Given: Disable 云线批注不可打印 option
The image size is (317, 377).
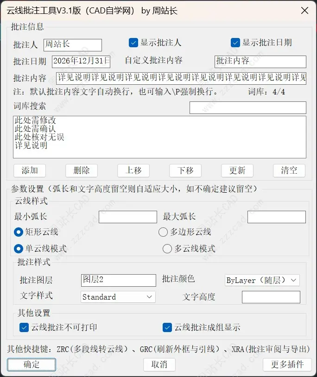Looking at the screenshot, I should (24, 327).
